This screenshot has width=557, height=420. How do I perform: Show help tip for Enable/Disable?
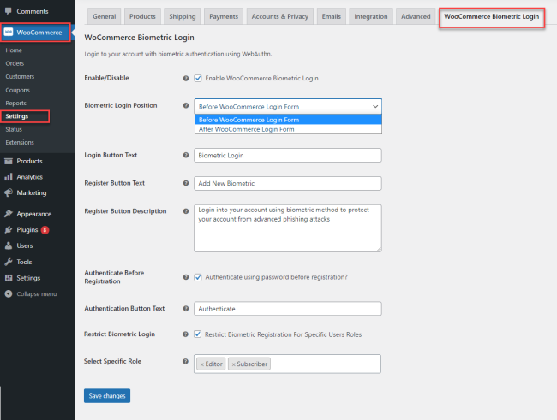click(186, 78)
